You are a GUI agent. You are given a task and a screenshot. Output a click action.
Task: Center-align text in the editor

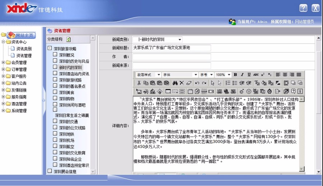pos(285,74)
